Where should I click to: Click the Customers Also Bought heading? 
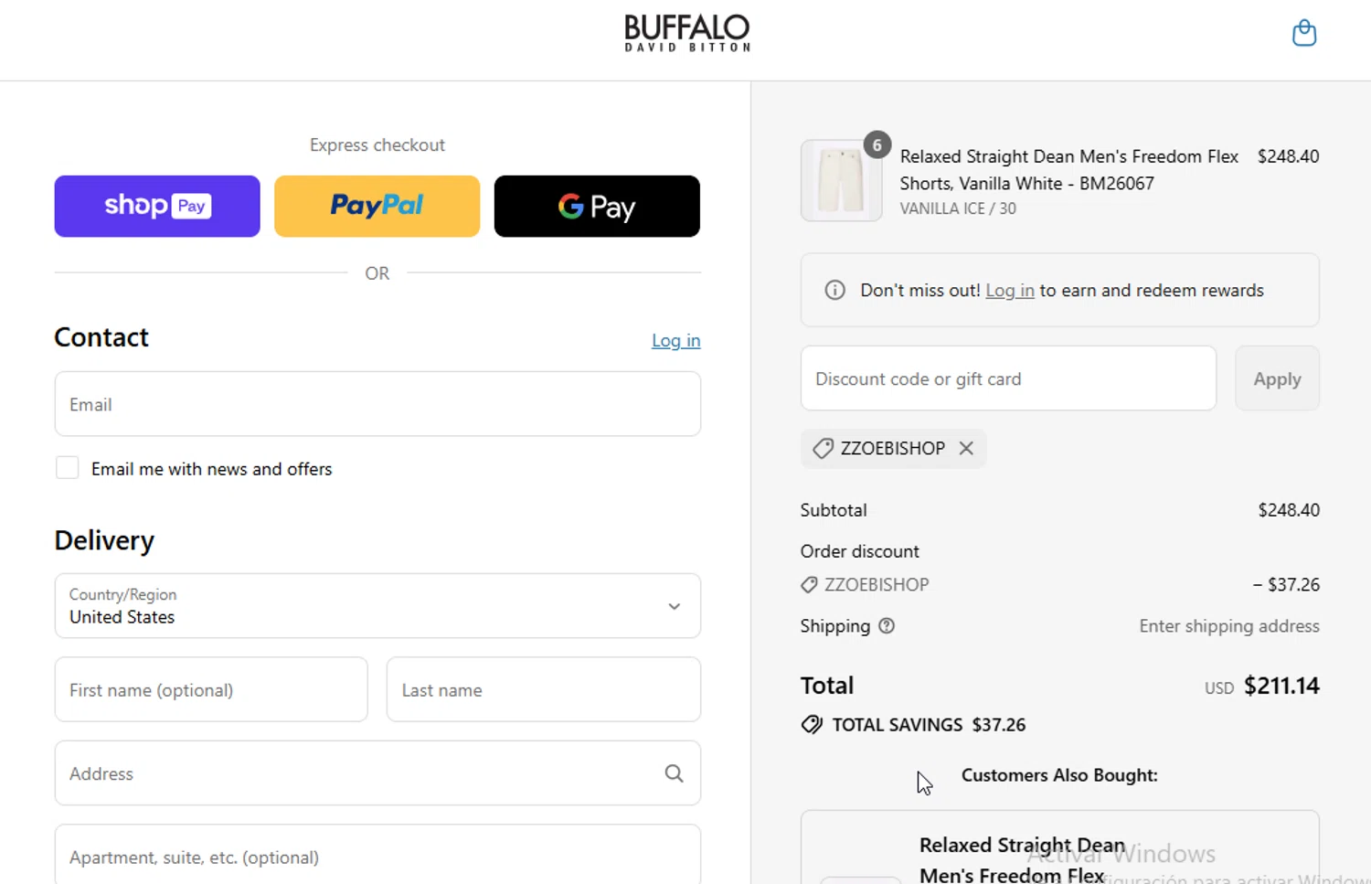tap(1059, 775)
